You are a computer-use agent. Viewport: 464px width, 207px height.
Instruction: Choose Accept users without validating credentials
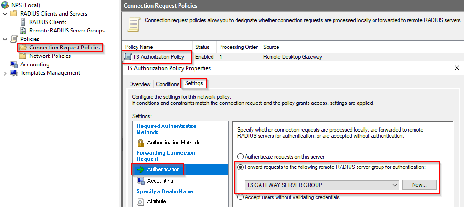[241, 197]
